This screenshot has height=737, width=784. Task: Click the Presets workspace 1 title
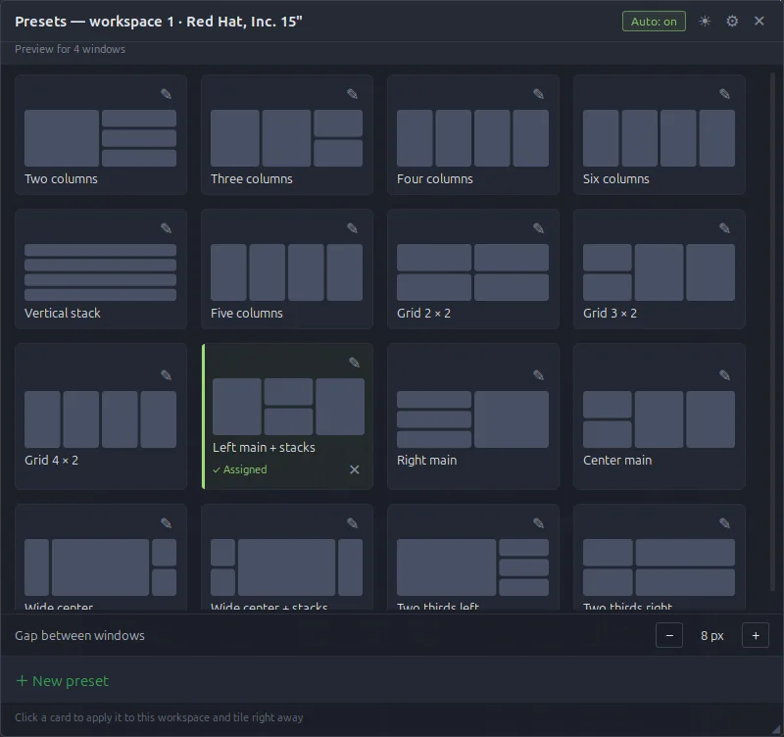pyautogui.click(x=159, y=22)
